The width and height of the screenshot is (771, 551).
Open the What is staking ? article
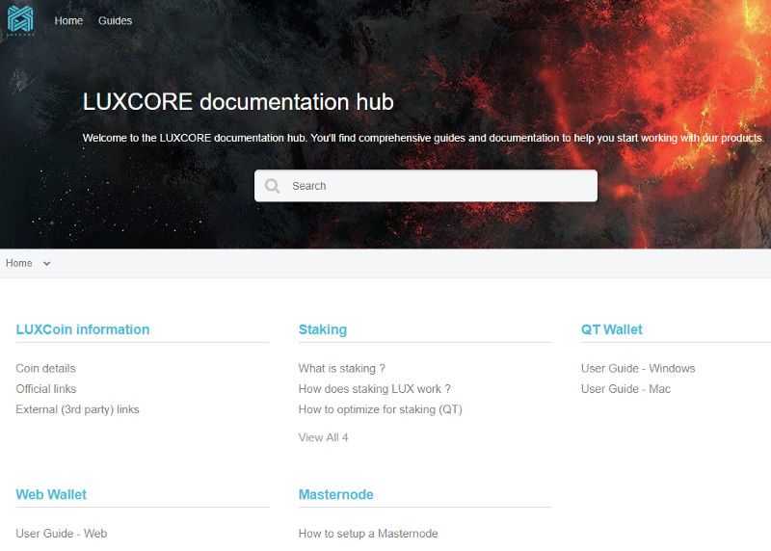[342, 368]
